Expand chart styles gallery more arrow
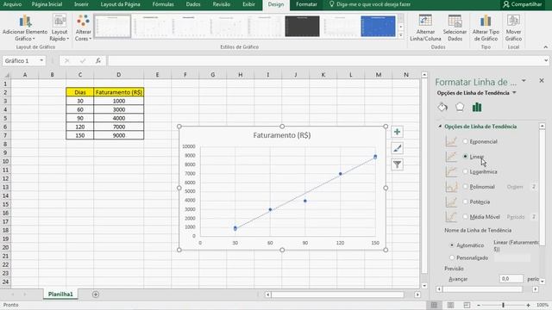Image resolution: width=552 pixels, height=310 pixels. pos(400,34)
